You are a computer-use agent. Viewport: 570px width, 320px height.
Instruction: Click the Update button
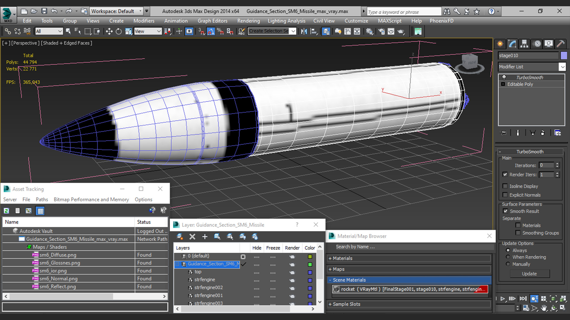529,274
